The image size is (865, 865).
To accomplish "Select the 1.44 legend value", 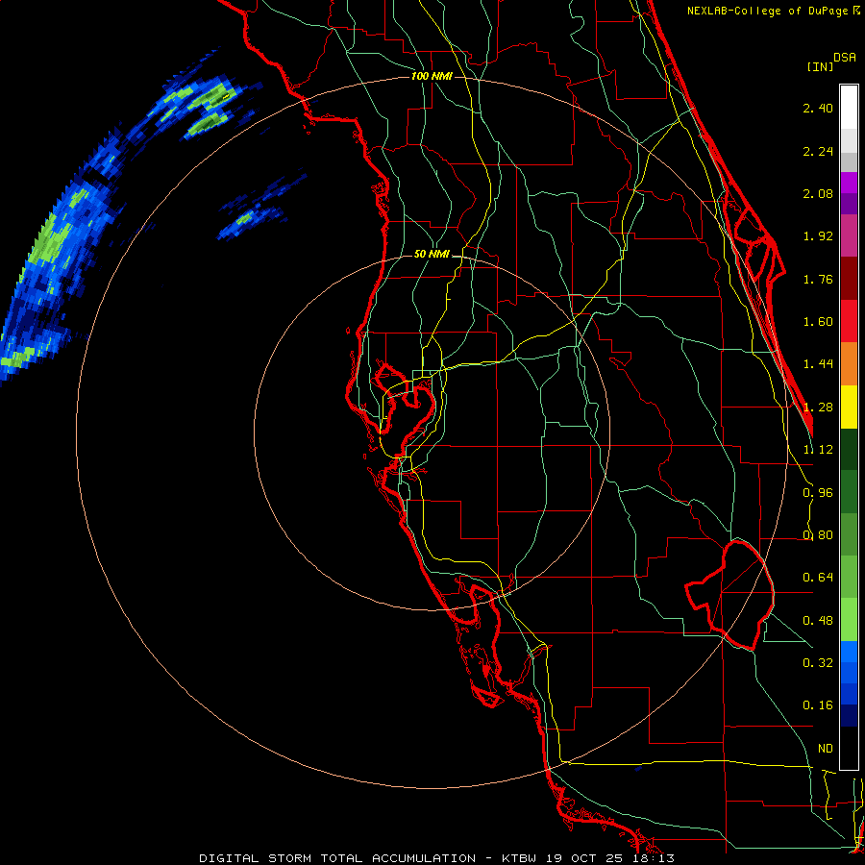I will click(x=818, y=364).
